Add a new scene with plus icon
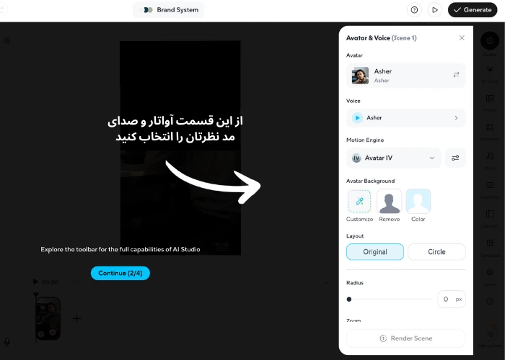Screen dimensions: 505x360 click(x=76, y=318)
